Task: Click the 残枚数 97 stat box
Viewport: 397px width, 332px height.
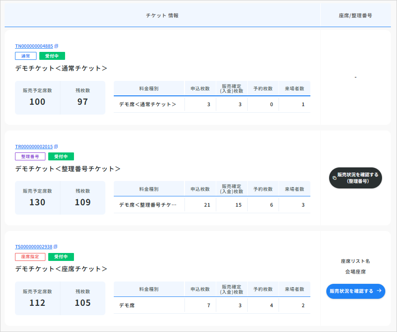Action: [x=82, y=97]
